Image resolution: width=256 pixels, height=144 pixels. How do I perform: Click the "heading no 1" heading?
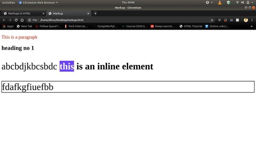pos(18,48)
